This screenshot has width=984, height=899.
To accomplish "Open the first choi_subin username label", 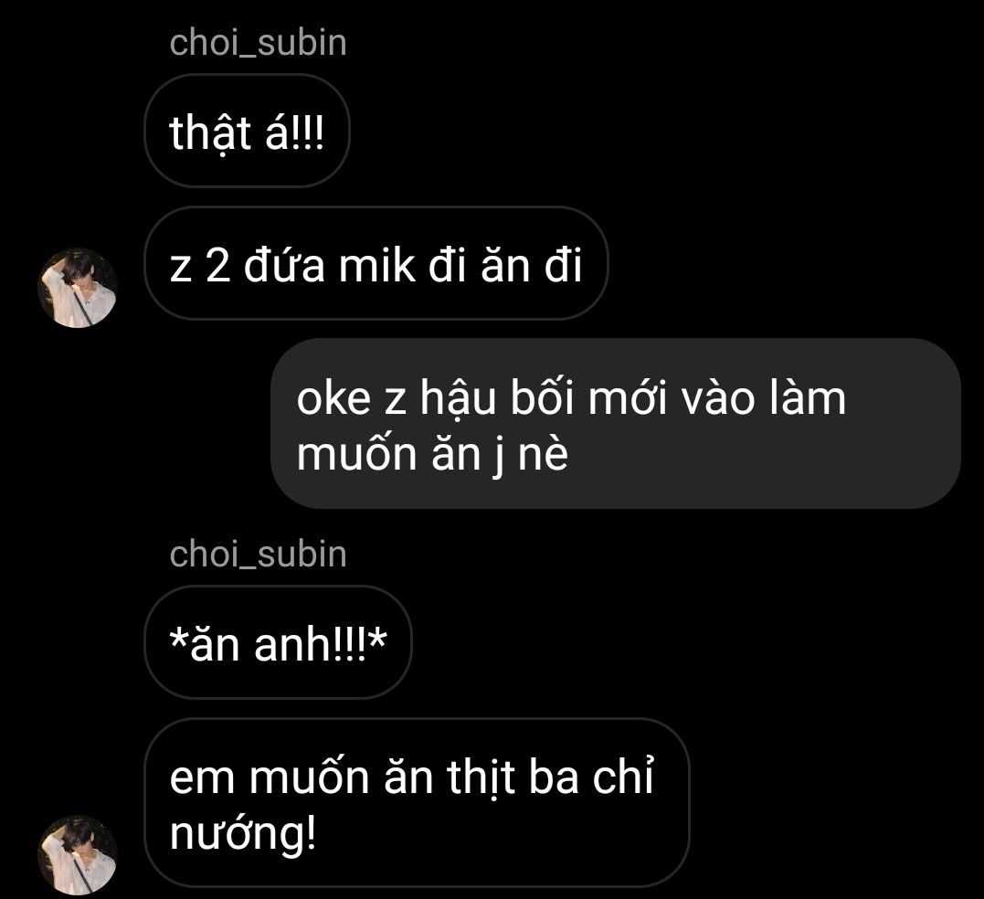I will tap(258, 43).
